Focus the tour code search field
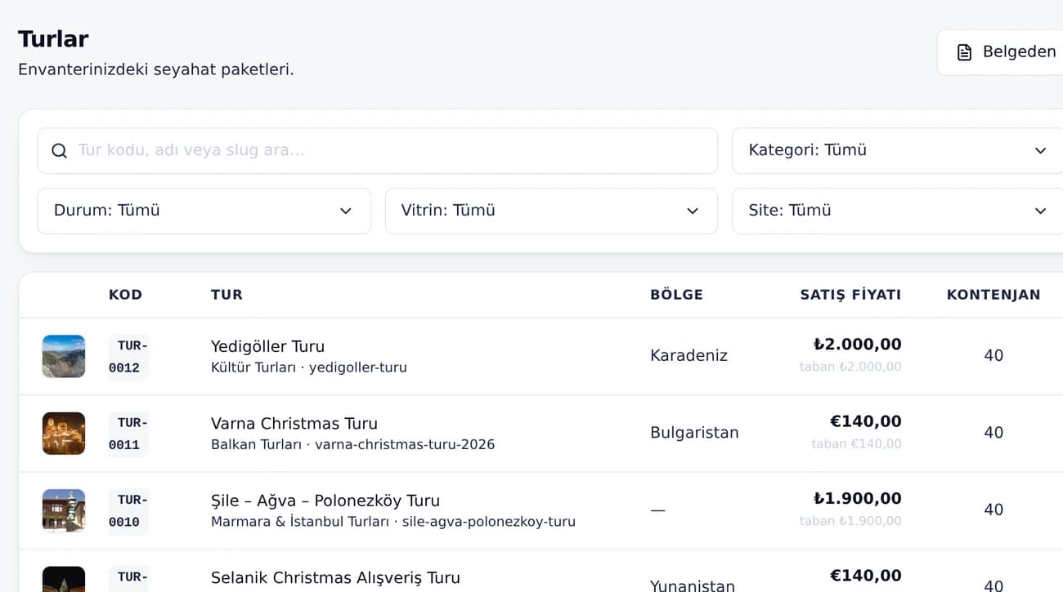1063x592 pixels. tap(378, 150)
